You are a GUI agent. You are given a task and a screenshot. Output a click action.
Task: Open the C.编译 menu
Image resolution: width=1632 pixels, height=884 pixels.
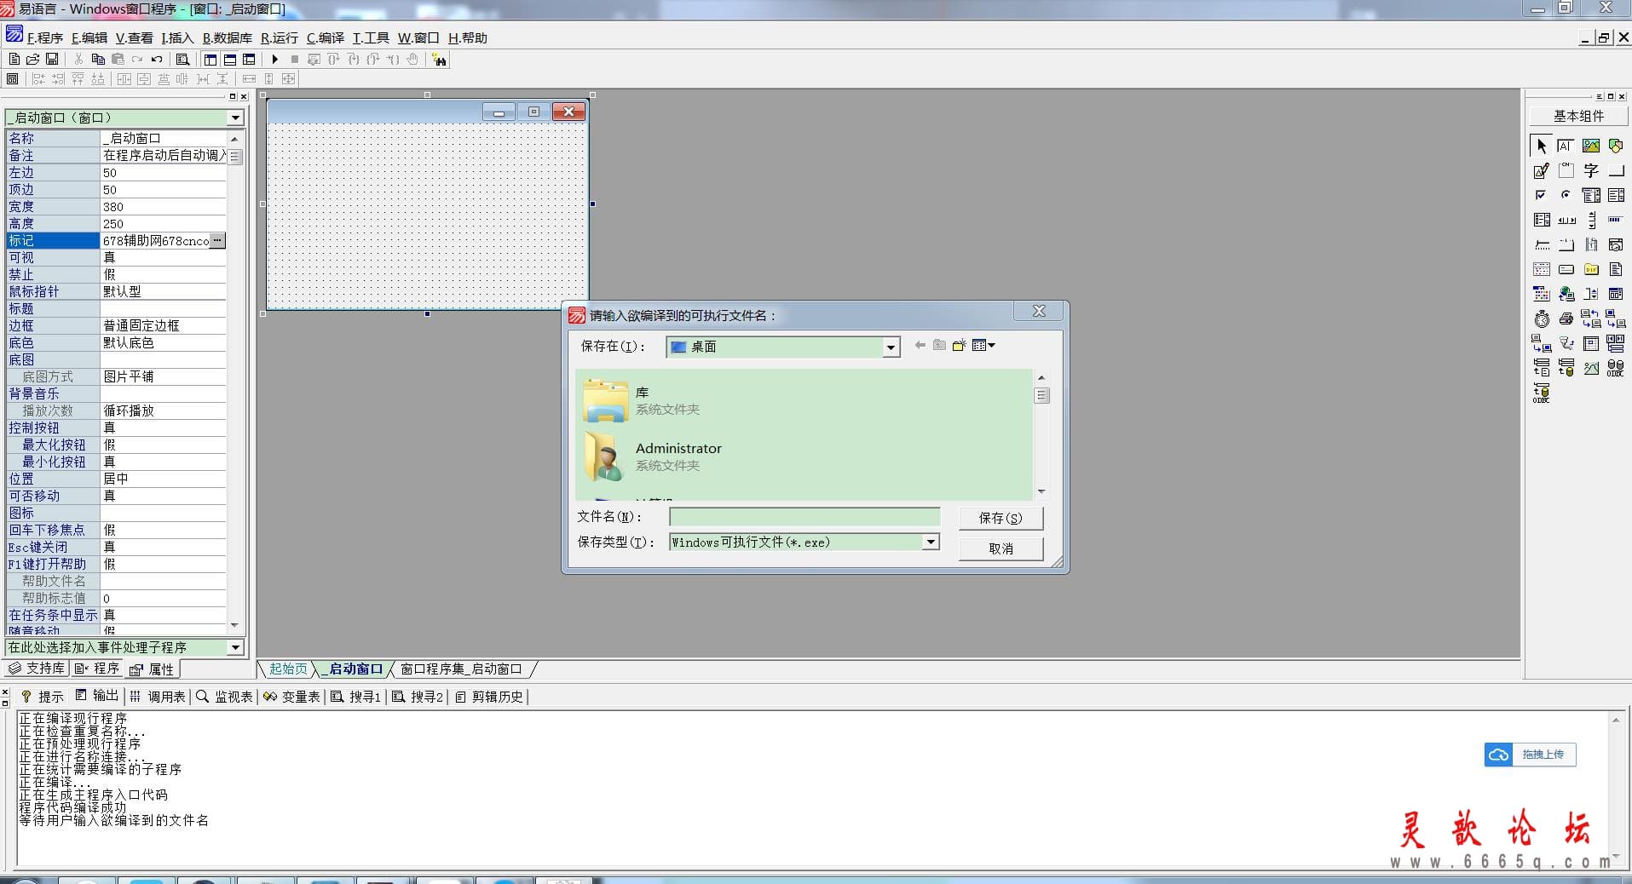point(326,37)
